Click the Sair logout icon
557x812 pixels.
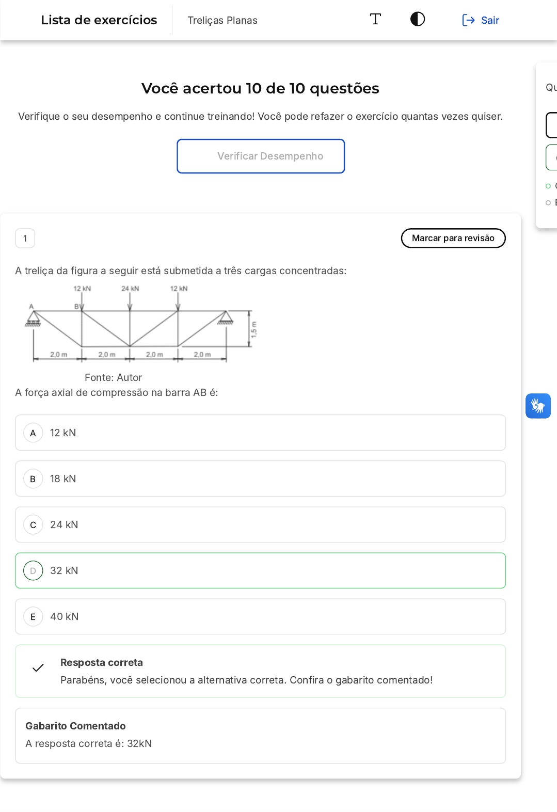(468, 20)
